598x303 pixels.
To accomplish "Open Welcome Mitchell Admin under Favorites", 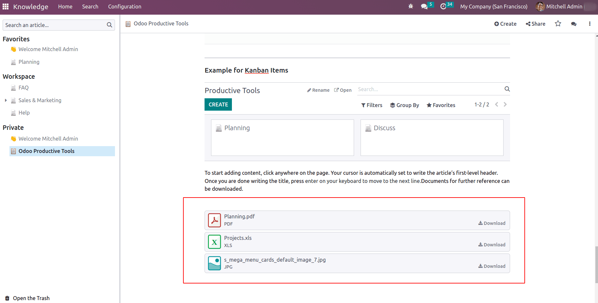I will click(48, 49).
